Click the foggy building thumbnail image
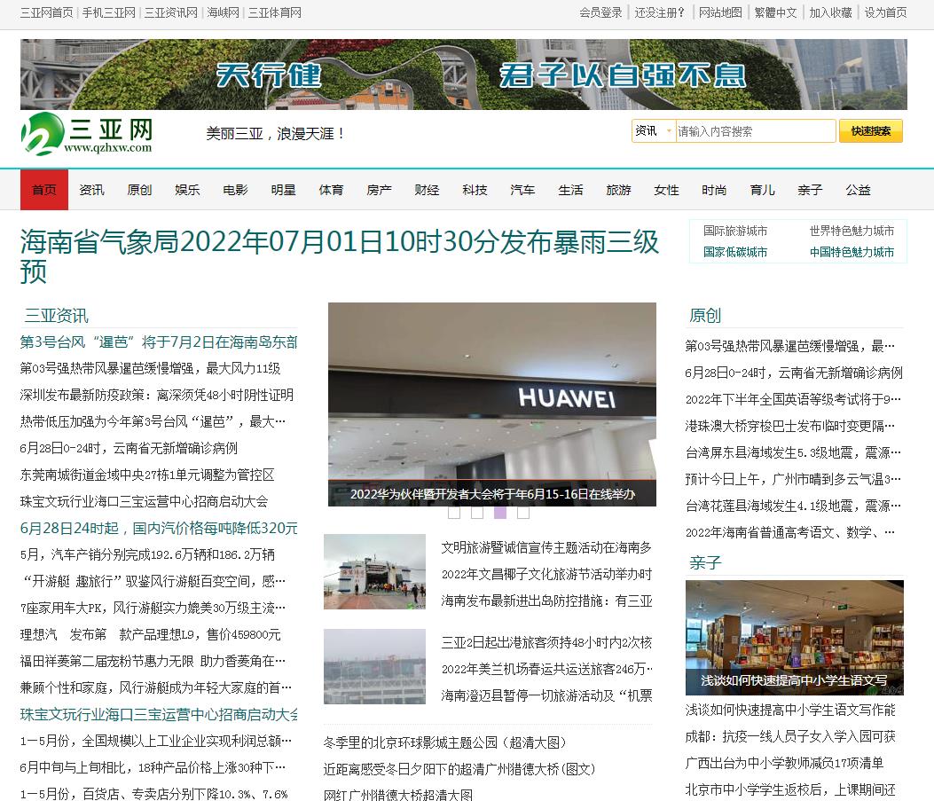 [374, 666]
